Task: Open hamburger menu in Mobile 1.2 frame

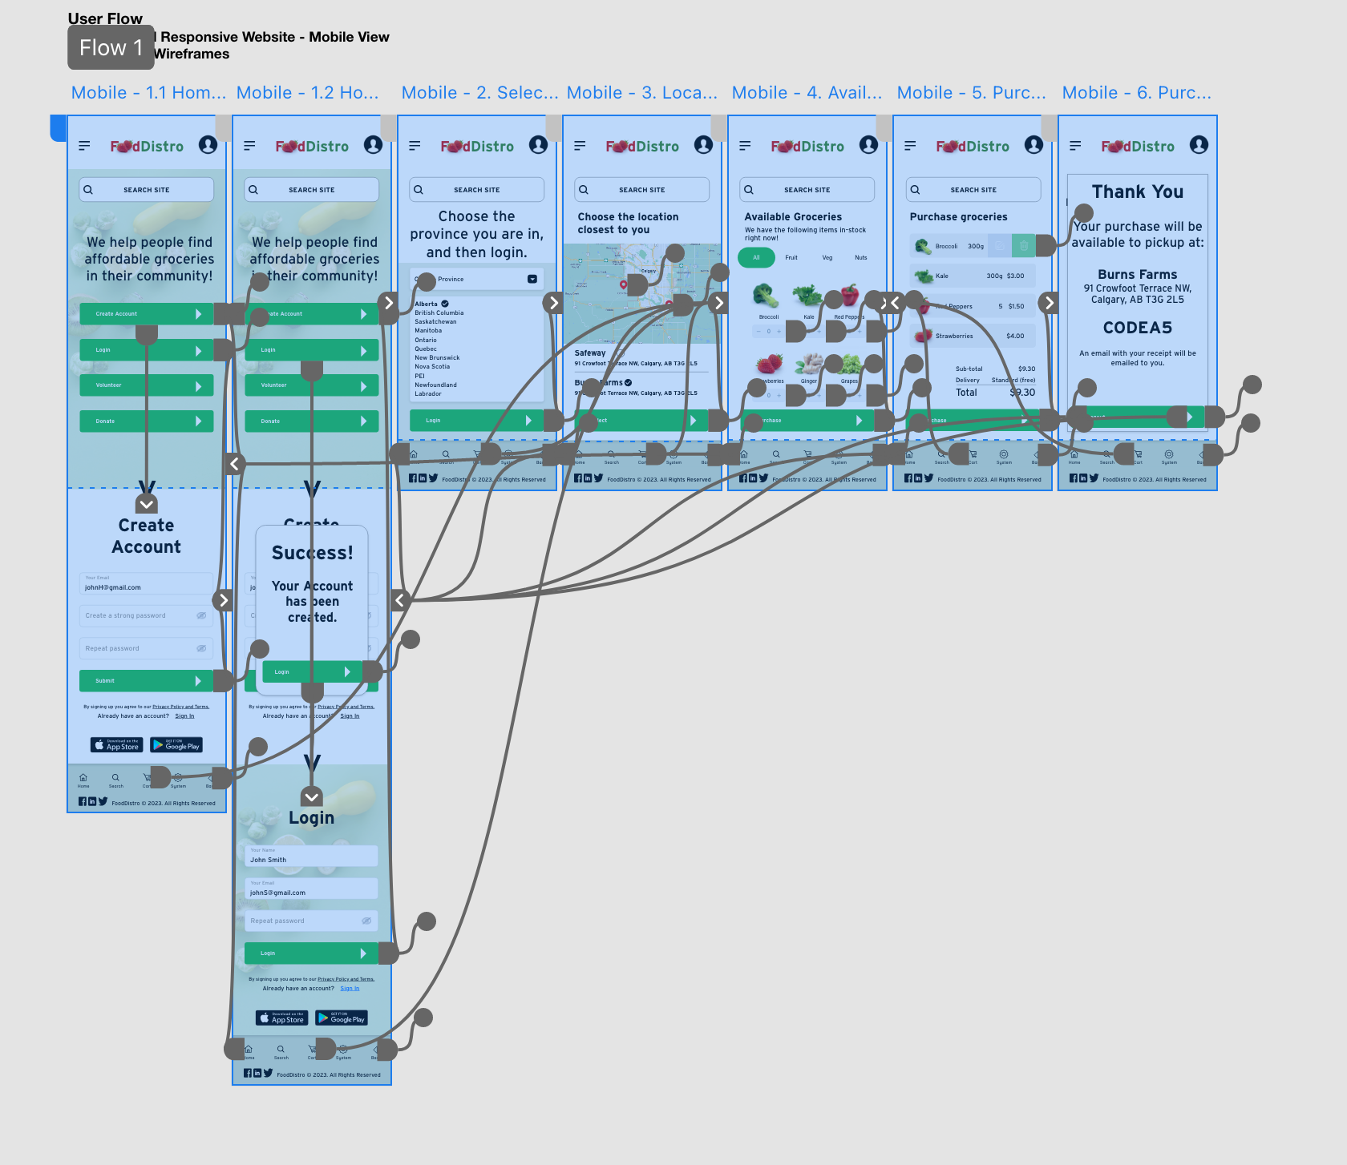Action: pos(249,146)
